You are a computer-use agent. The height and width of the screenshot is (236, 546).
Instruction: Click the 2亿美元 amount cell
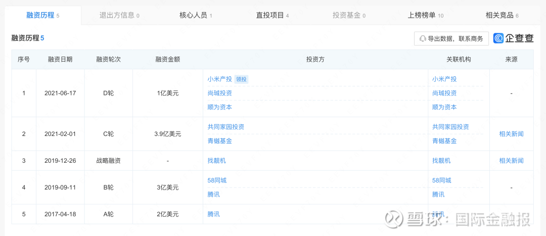167,214
